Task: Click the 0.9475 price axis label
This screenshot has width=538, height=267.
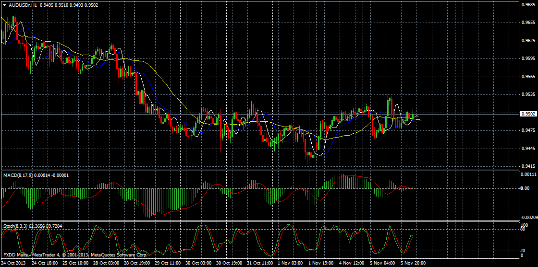Action: pos(528,130)
